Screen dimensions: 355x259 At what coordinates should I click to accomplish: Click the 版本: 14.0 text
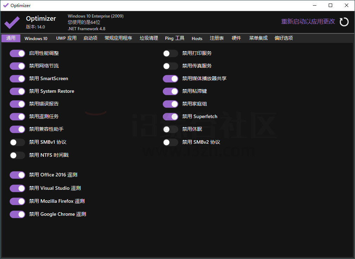pos(35,27)
